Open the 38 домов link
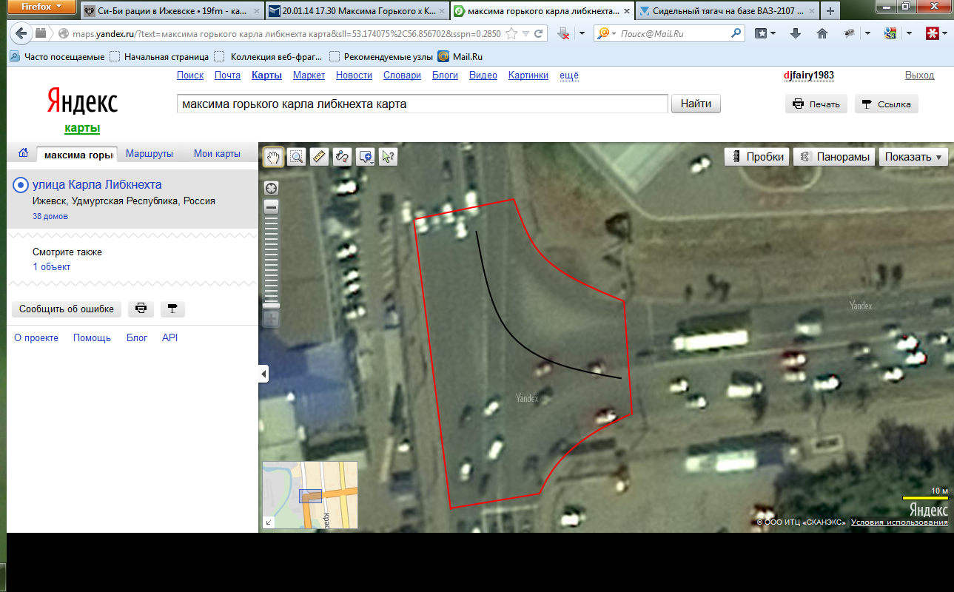 click(50, 217)
